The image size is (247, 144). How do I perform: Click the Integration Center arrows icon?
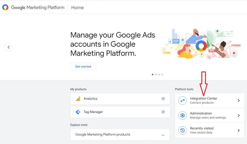[x=182, y=100]
